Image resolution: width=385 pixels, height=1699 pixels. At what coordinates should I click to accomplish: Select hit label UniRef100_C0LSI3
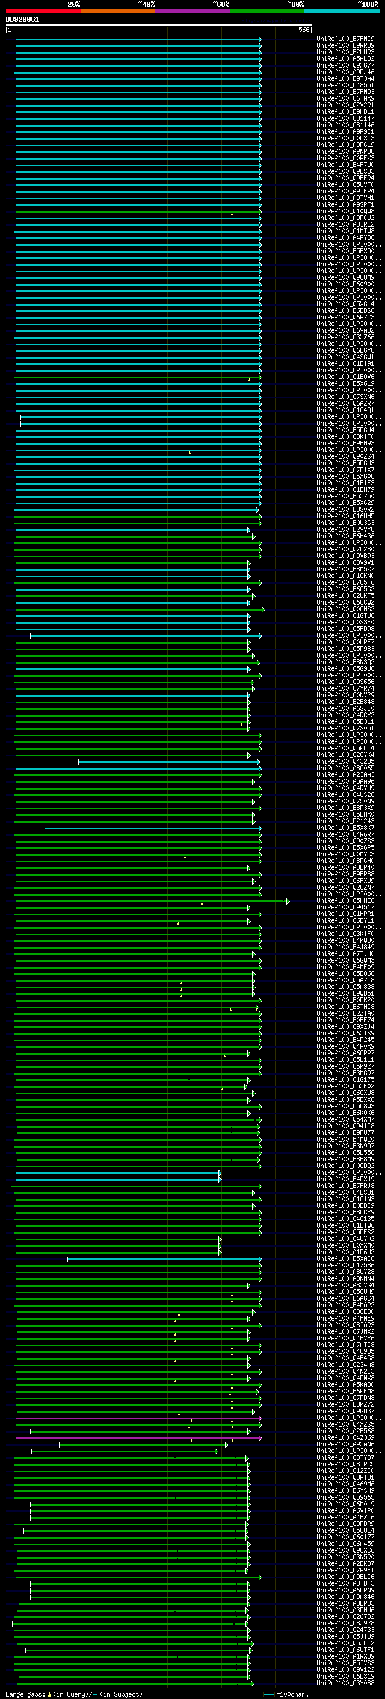coord(345,139)
